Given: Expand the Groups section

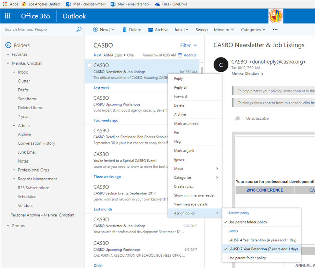Looking at the screenshot, I should [x=8, y=226].
